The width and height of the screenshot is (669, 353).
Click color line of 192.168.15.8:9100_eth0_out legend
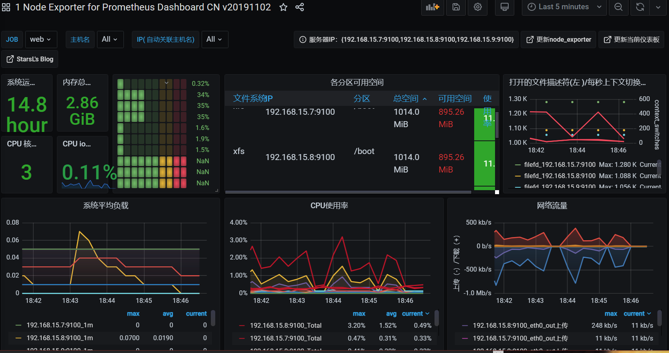pos(465,325)
